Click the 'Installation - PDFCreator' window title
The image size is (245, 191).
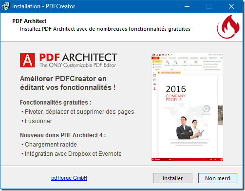coord(44,6)
